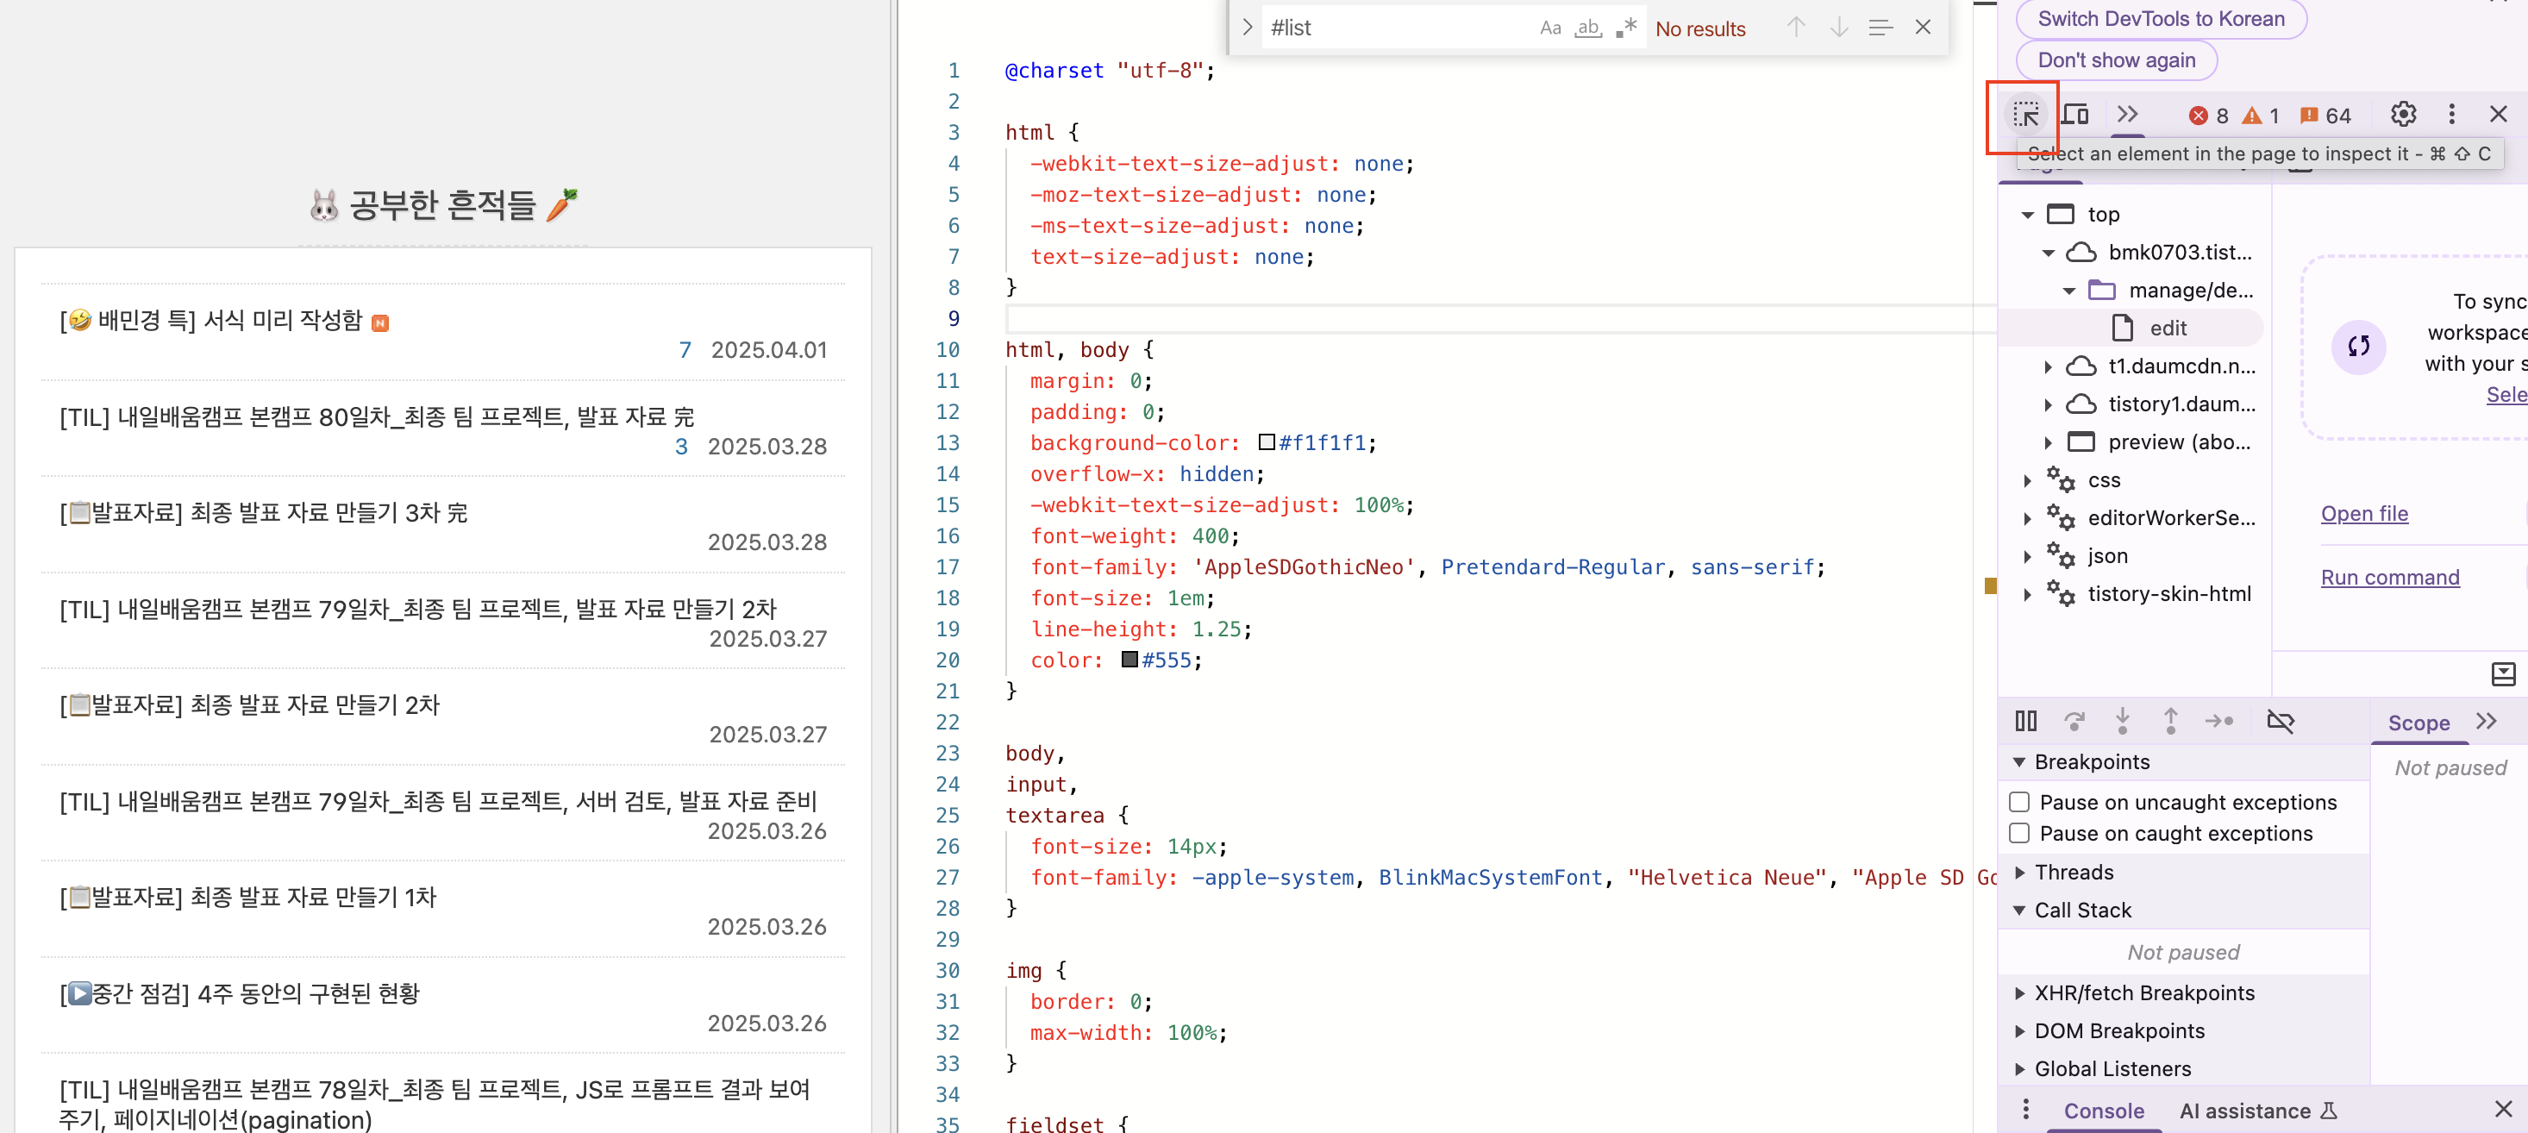This screenshot has width=2528, height=1133.
Task: Click the step into debugger icon
Action: point(2122,722)
